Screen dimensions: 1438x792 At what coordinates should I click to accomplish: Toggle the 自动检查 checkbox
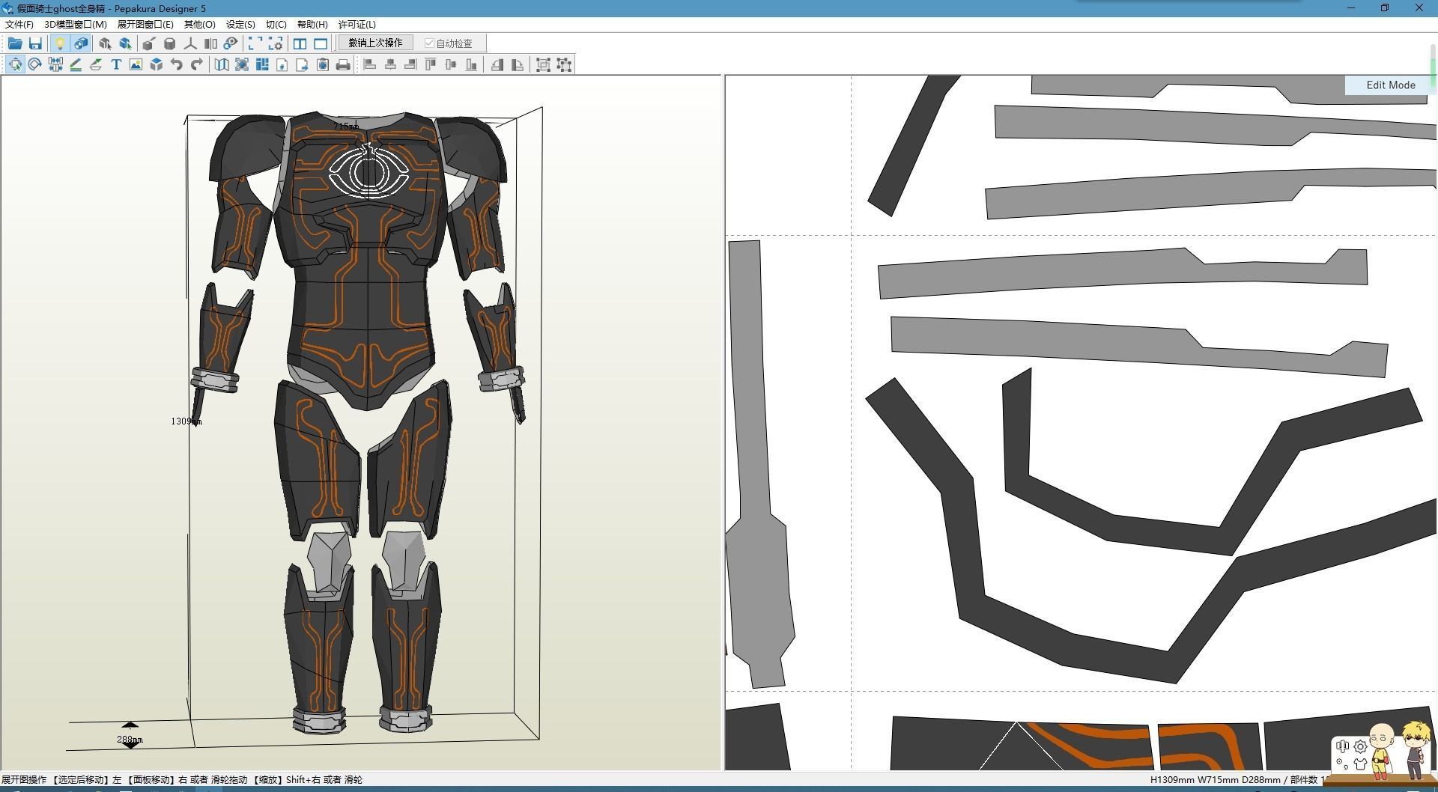pyautogui.click(x=448, y=43)
